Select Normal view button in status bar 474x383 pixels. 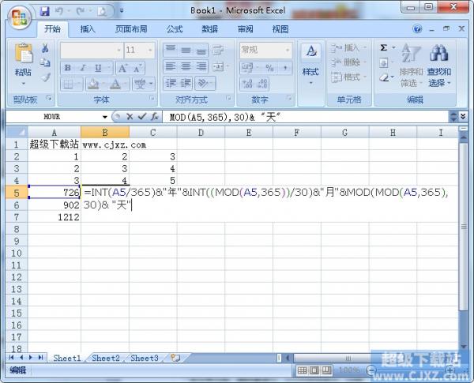coord(304,370)
